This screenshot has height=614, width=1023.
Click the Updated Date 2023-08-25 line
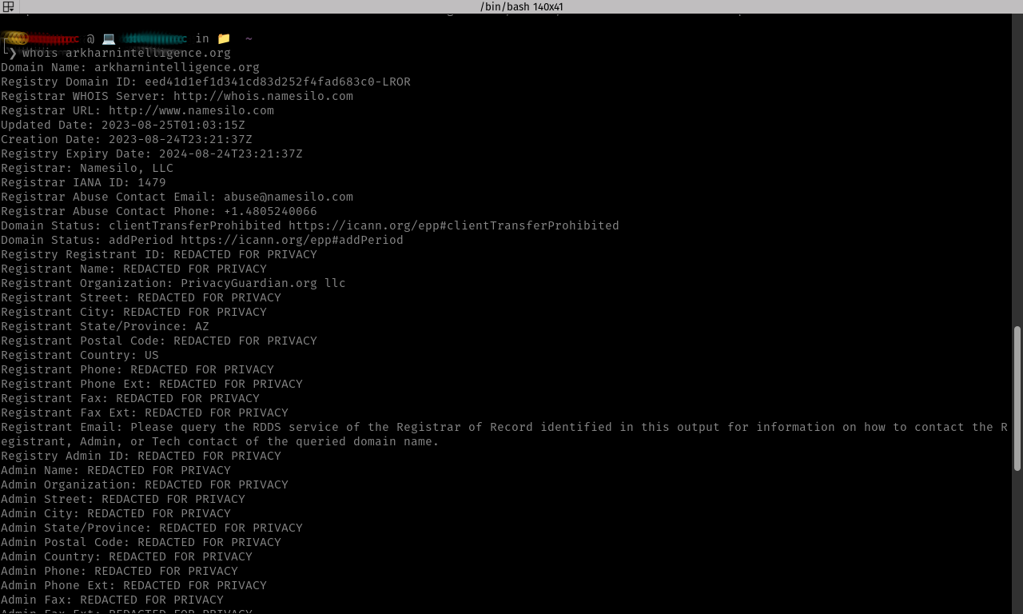coord(123,125)
